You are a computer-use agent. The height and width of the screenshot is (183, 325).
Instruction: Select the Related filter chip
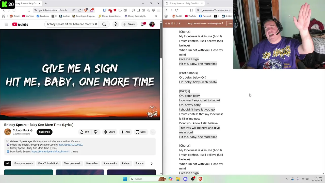[x=126, y=163]
